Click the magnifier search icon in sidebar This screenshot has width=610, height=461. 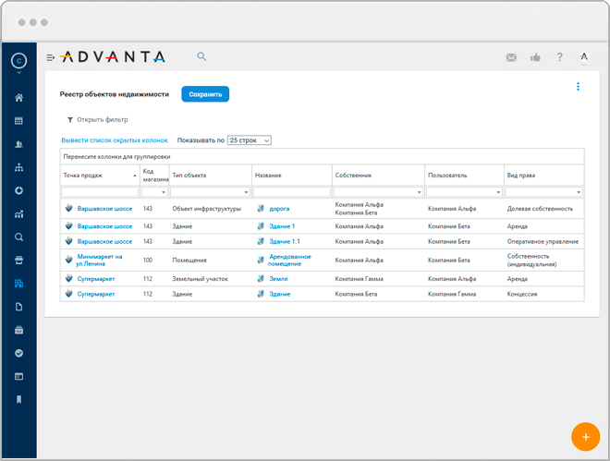pyautogui.click(x=18, y=237)
